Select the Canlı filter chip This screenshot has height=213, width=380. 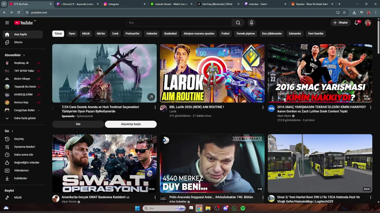[115, 34]
